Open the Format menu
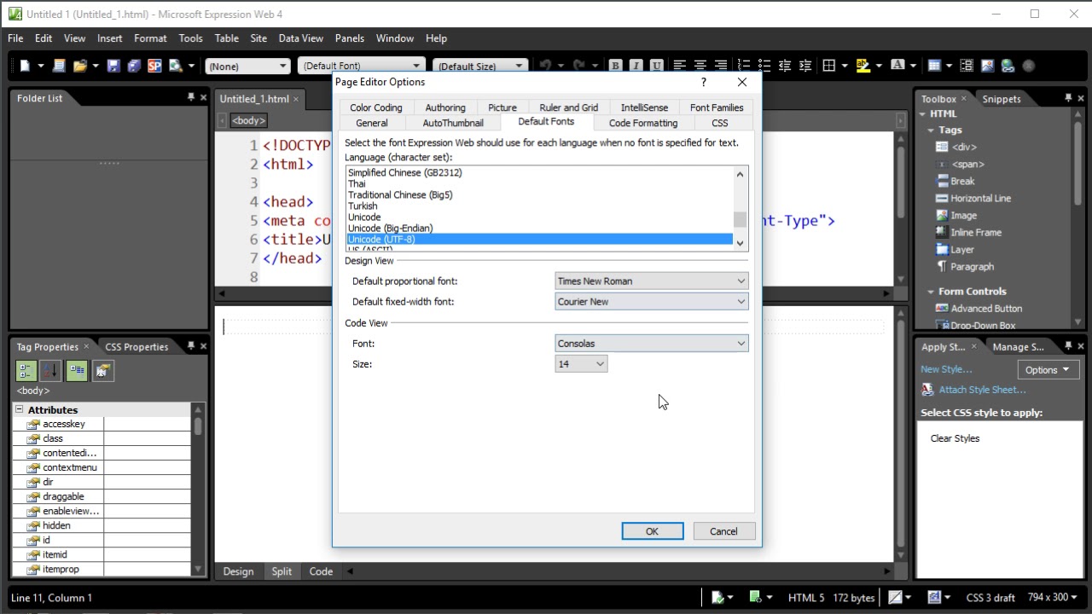1092x614 pixels. (150, 38)
